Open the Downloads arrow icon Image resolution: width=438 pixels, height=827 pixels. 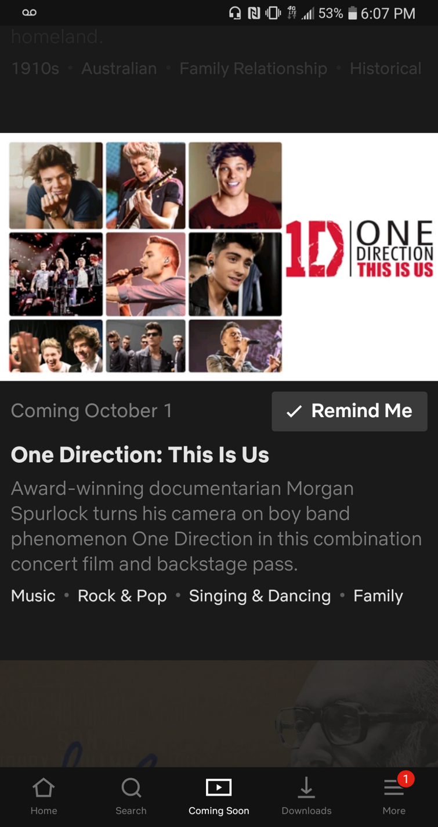pos(306,788)
